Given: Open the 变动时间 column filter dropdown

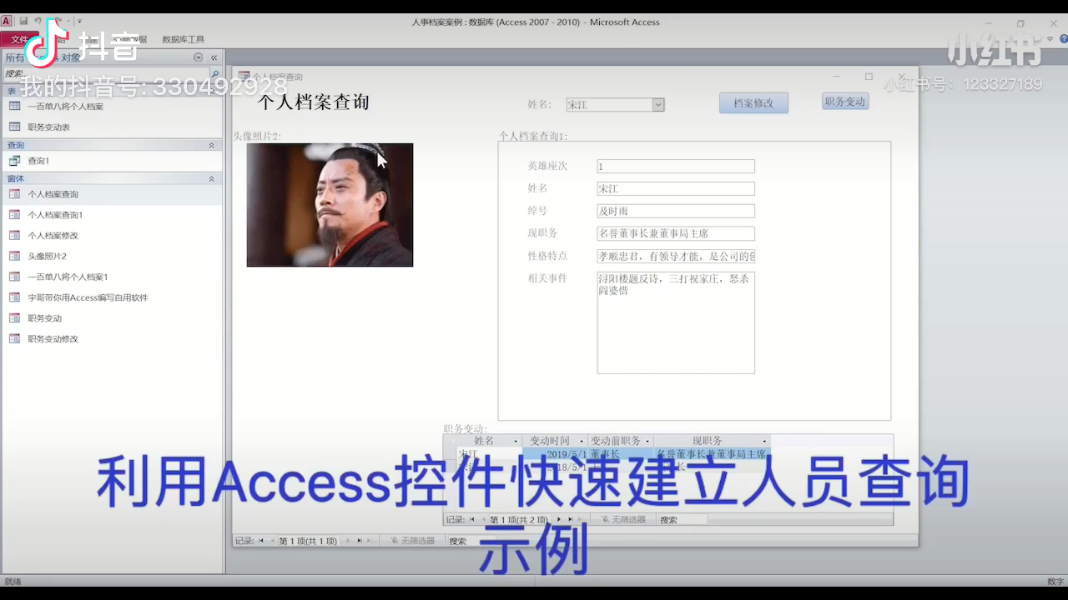Looking at the screenshot, I should pos(582,441).
